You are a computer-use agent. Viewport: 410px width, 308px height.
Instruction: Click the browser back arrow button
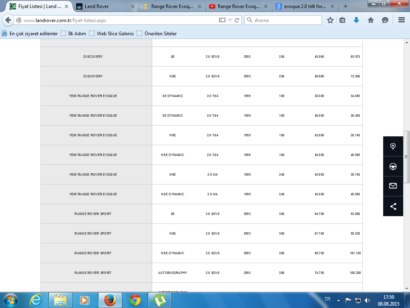pyautogui.click(x=8, y=20)
